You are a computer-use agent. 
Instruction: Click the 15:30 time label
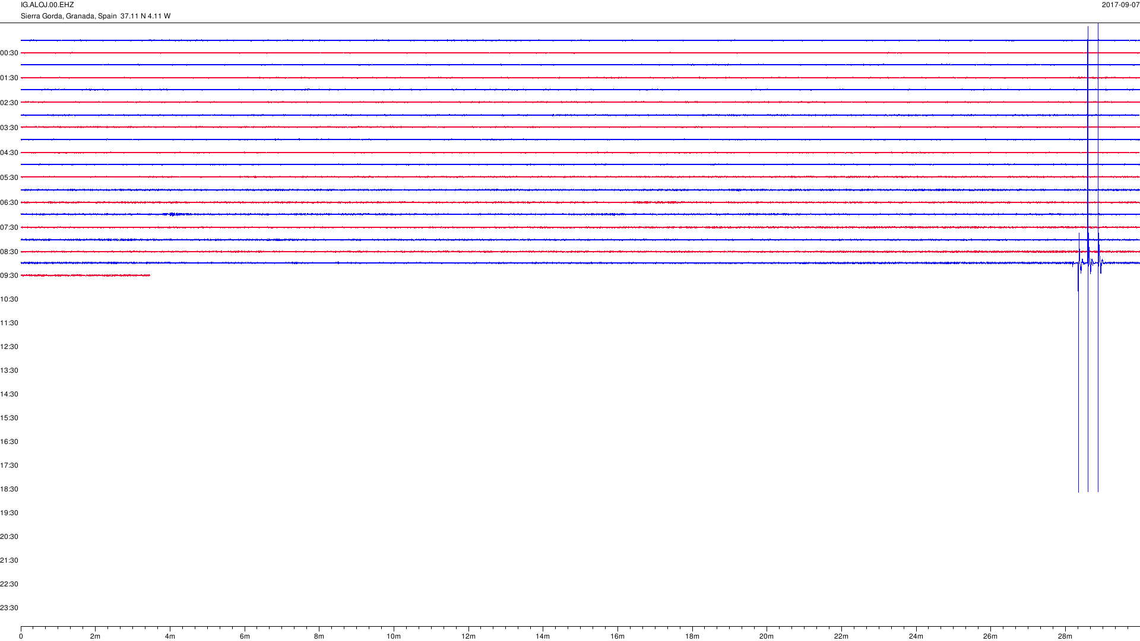(9, 418)
